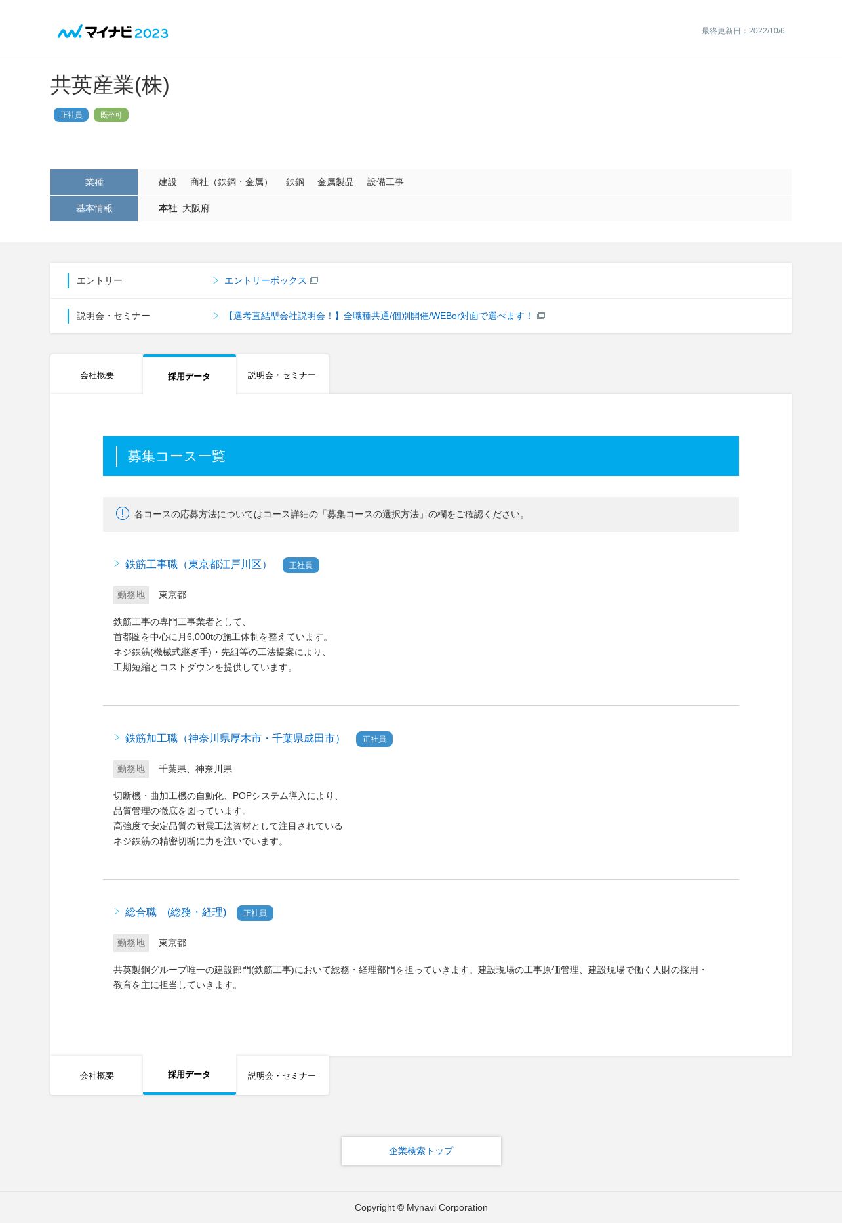Click external-link icon after seminar link

[x=541, y=316]
